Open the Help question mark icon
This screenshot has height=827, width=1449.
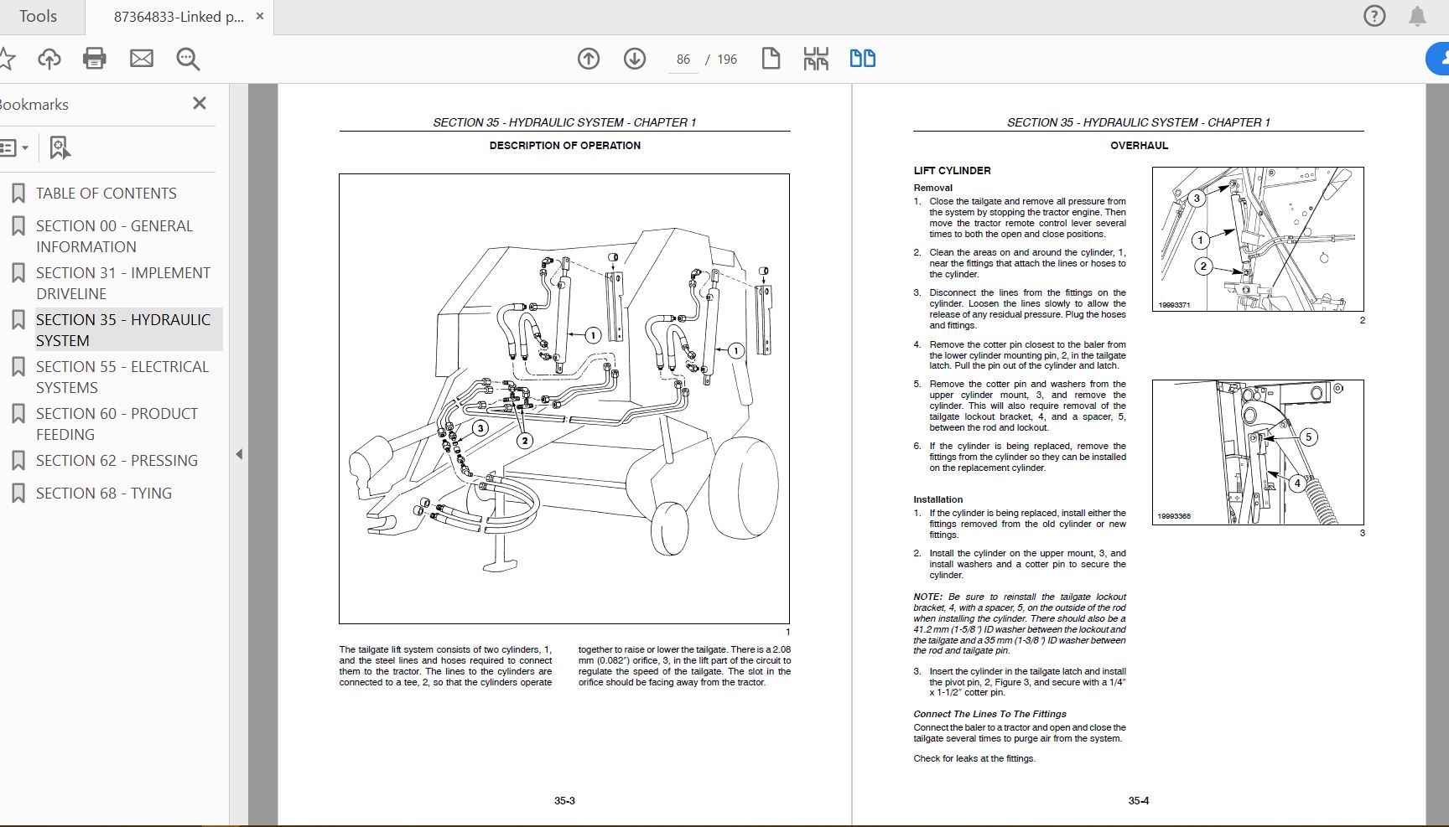point(1374,15)
